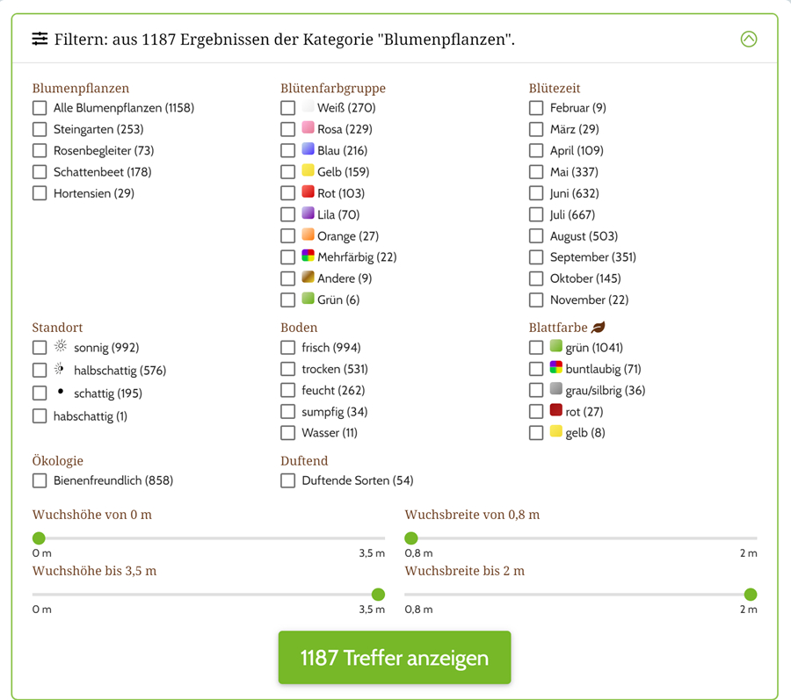Click the full-shade black dot icon
791x700 pixels.
tap(60, 392)
